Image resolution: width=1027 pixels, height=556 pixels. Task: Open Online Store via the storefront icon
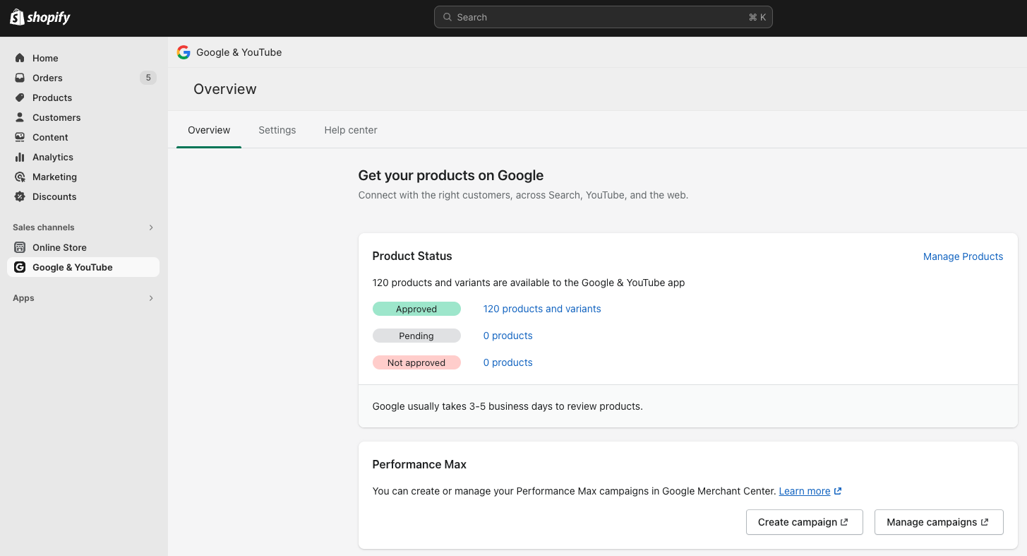(20, 247)
